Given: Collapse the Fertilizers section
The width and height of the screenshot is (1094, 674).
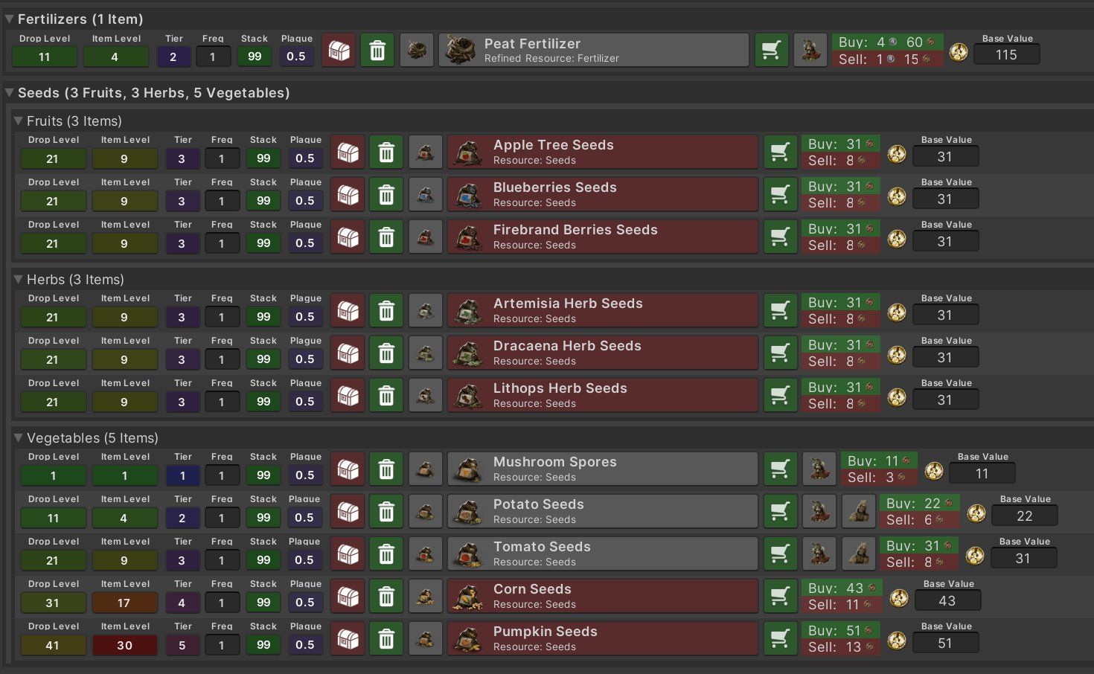Looking at the screenshot, I should click(x=9, y=19).
